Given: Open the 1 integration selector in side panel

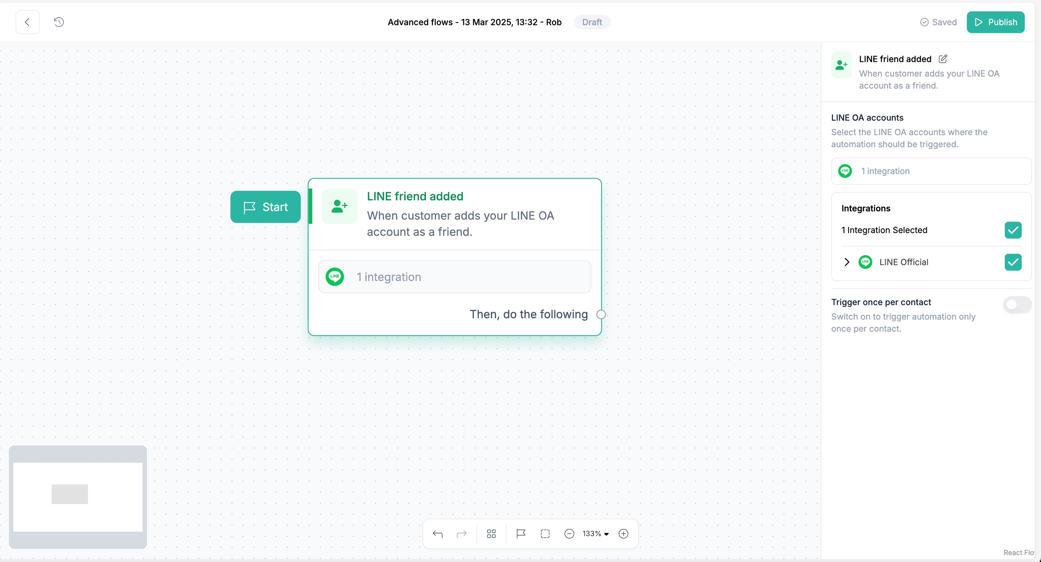Looking at the screenshot, I should (x=931, y=171).
